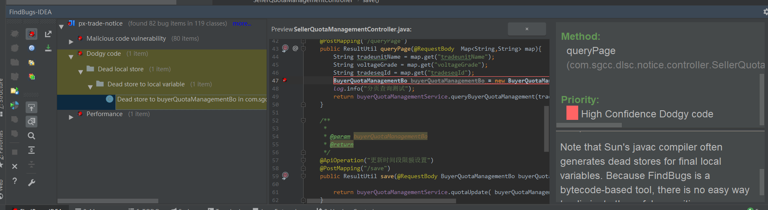The image size is (768, 210).
Task: Click the bug details vertical scrollbar
Action: tap(762, 99)
